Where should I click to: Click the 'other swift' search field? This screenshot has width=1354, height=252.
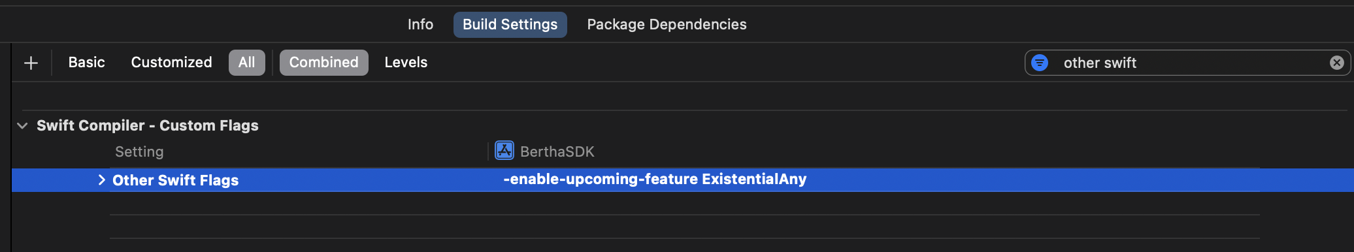point(1187,63)
